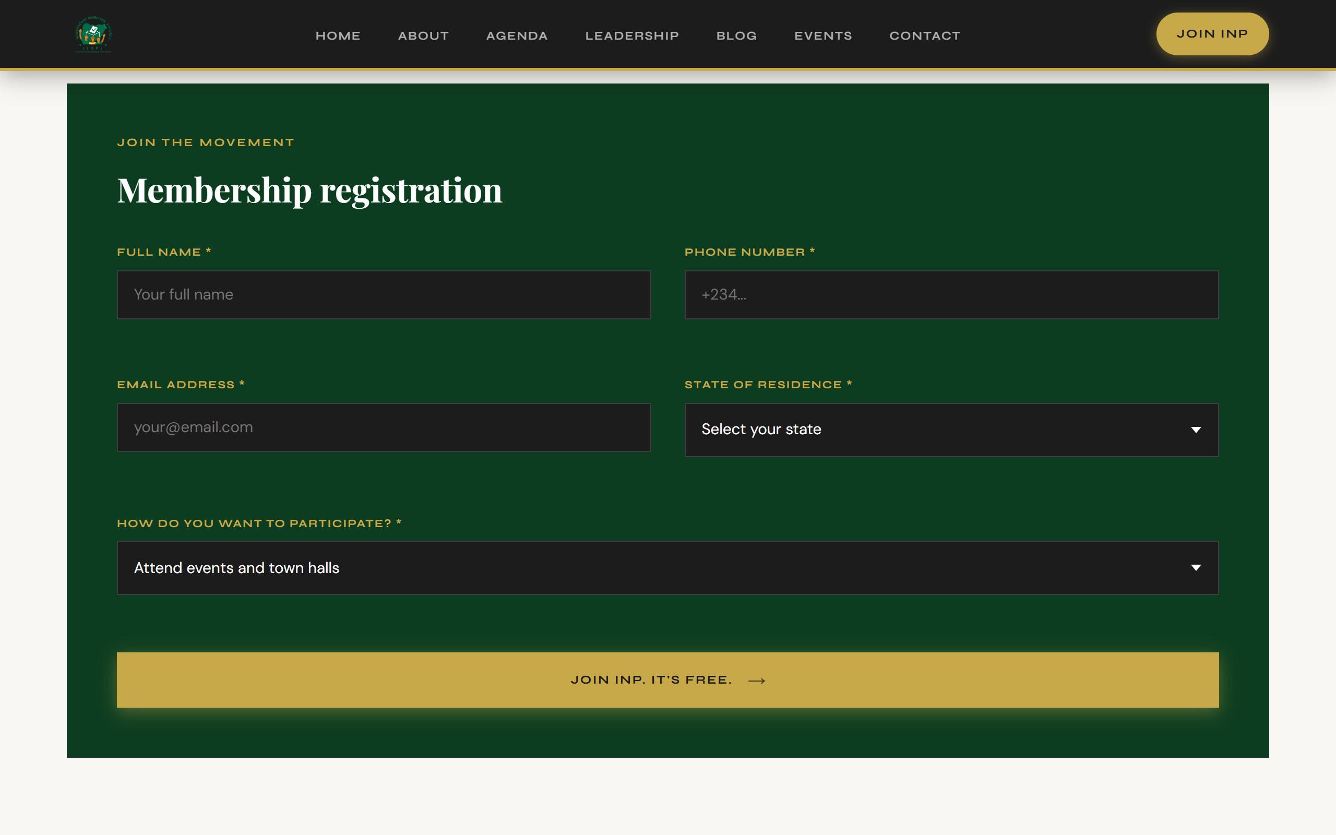Open the Contact nav link
The height and width of the screenshot is (835, 1336).
click(x=925, y=36)
